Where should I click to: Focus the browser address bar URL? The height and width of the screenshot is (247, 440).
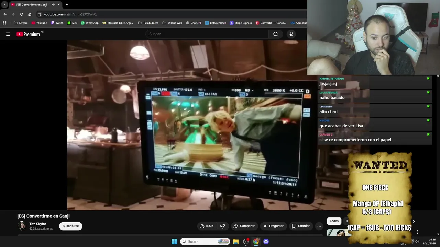[x=70, y=14]
